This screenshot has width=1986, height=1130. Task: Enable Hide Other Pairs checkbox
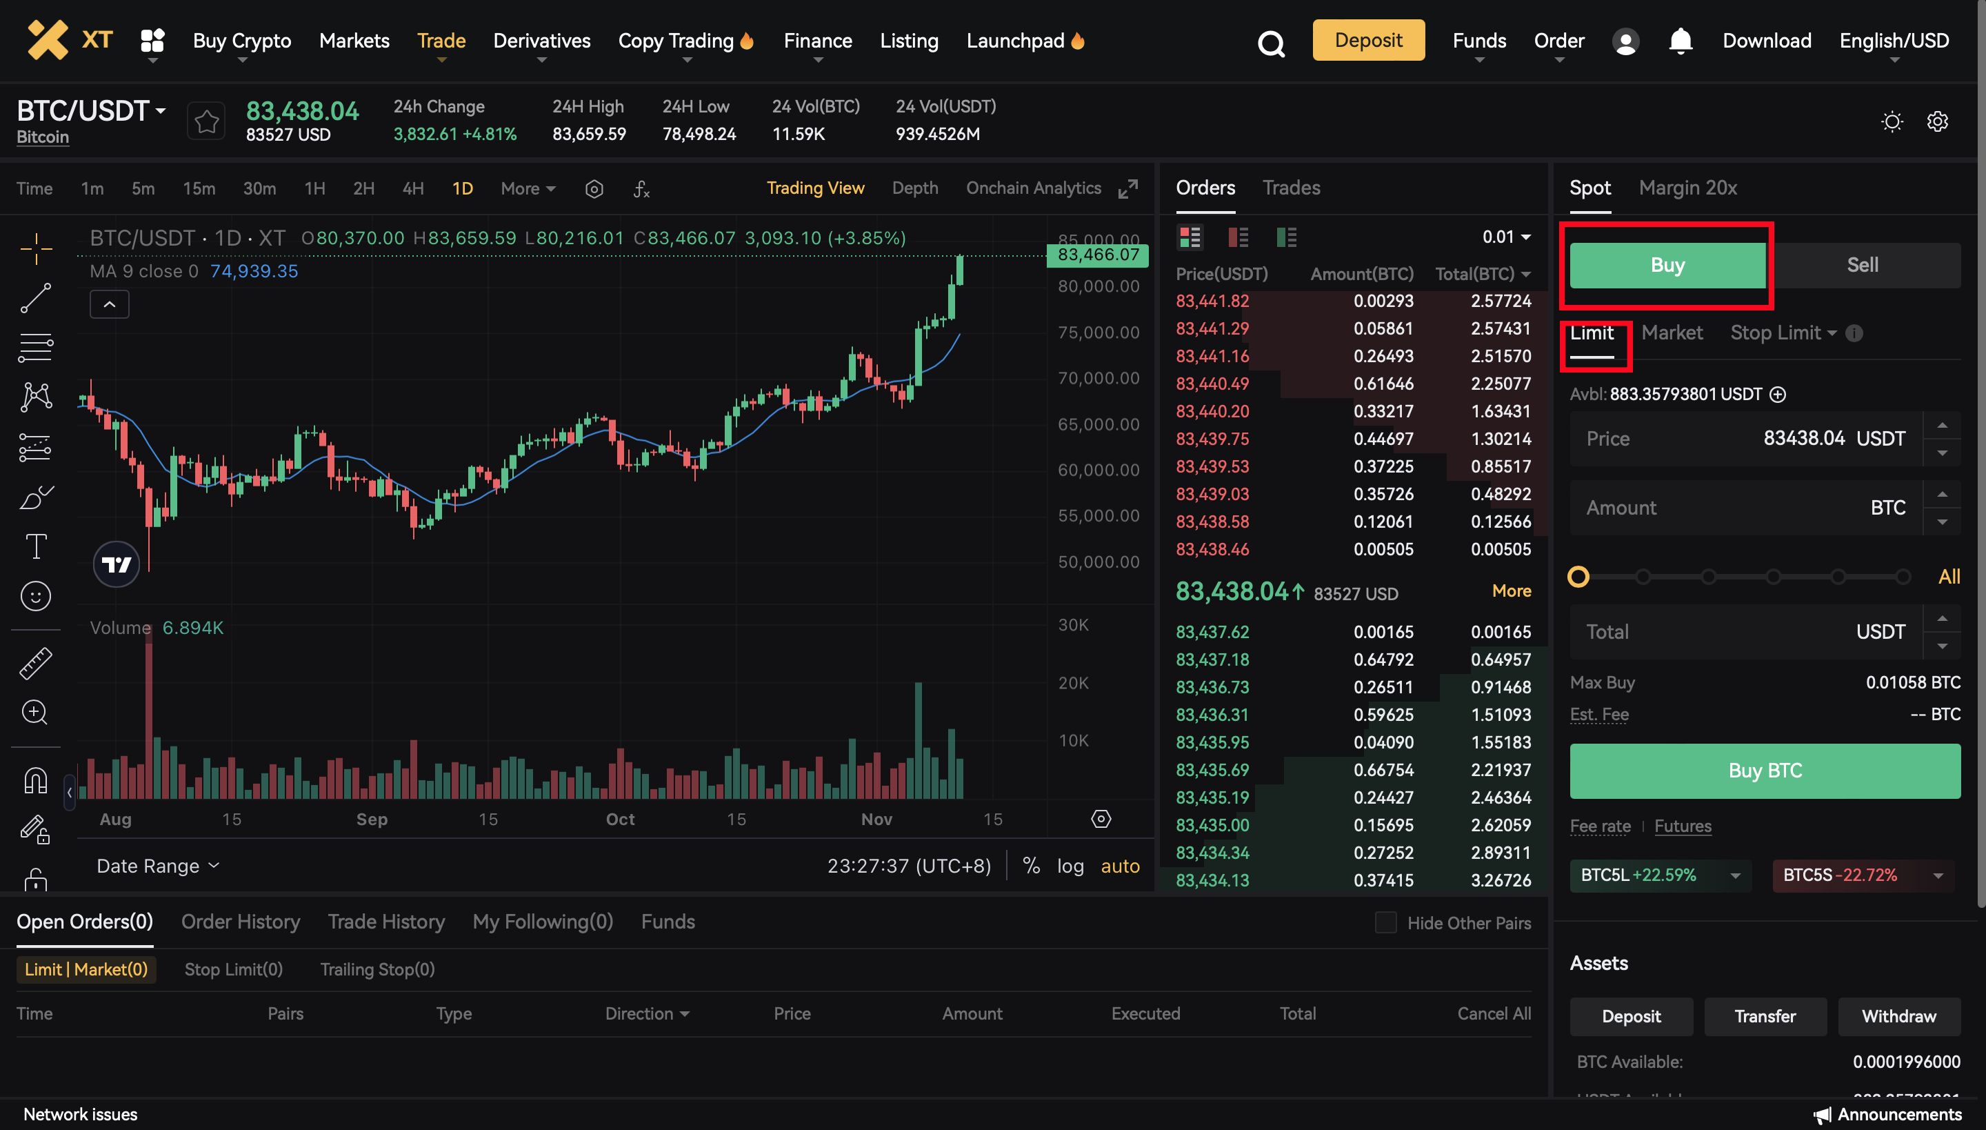pyautogui.click(x=1385, y=923)
